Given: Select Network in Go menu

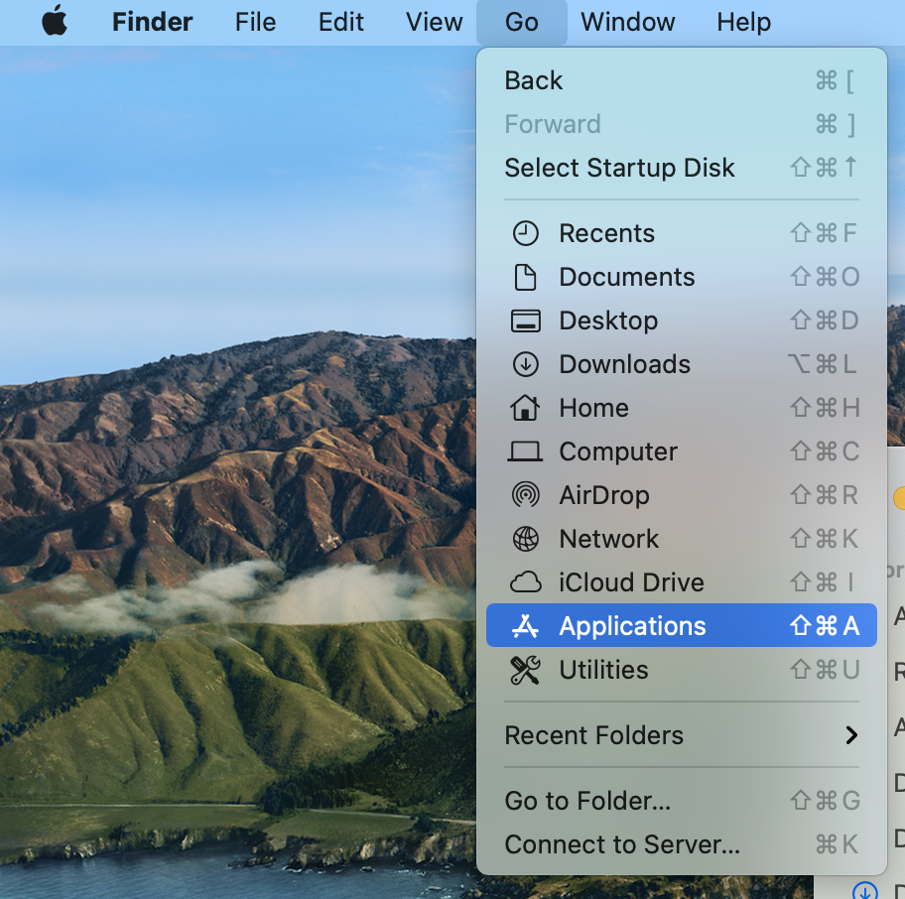Looking at the screenshot, I should click(682, 539).
